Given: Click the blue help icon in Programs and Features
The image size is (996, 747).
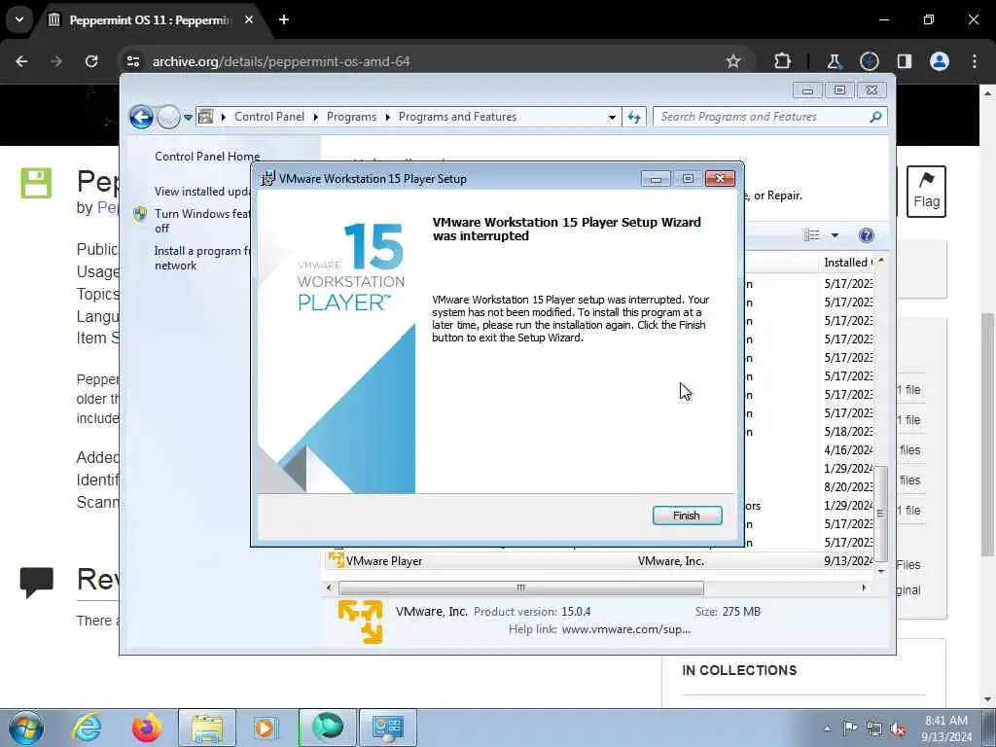Looking at the screenshot, I should pos(866,235).
